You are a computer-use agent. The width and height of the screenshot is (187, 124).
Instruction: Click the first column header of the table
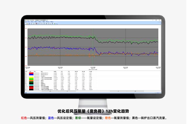point(26,71)
